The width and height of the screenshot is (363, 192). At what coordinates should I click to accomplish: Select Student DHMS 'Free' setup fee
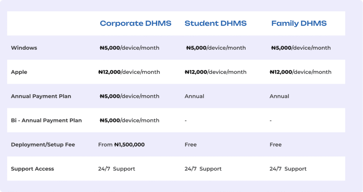[x=191, y=144]
